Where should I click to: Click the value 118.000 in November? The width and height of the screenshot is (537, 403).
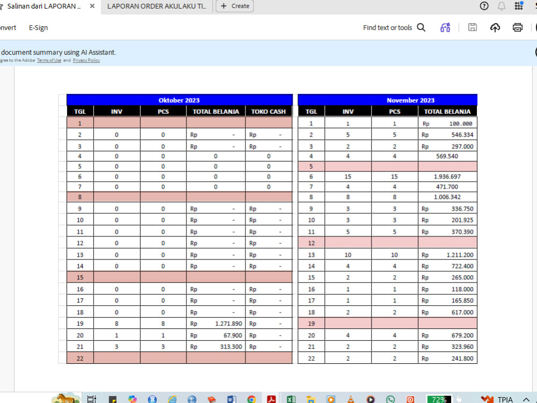click(462, 289)
